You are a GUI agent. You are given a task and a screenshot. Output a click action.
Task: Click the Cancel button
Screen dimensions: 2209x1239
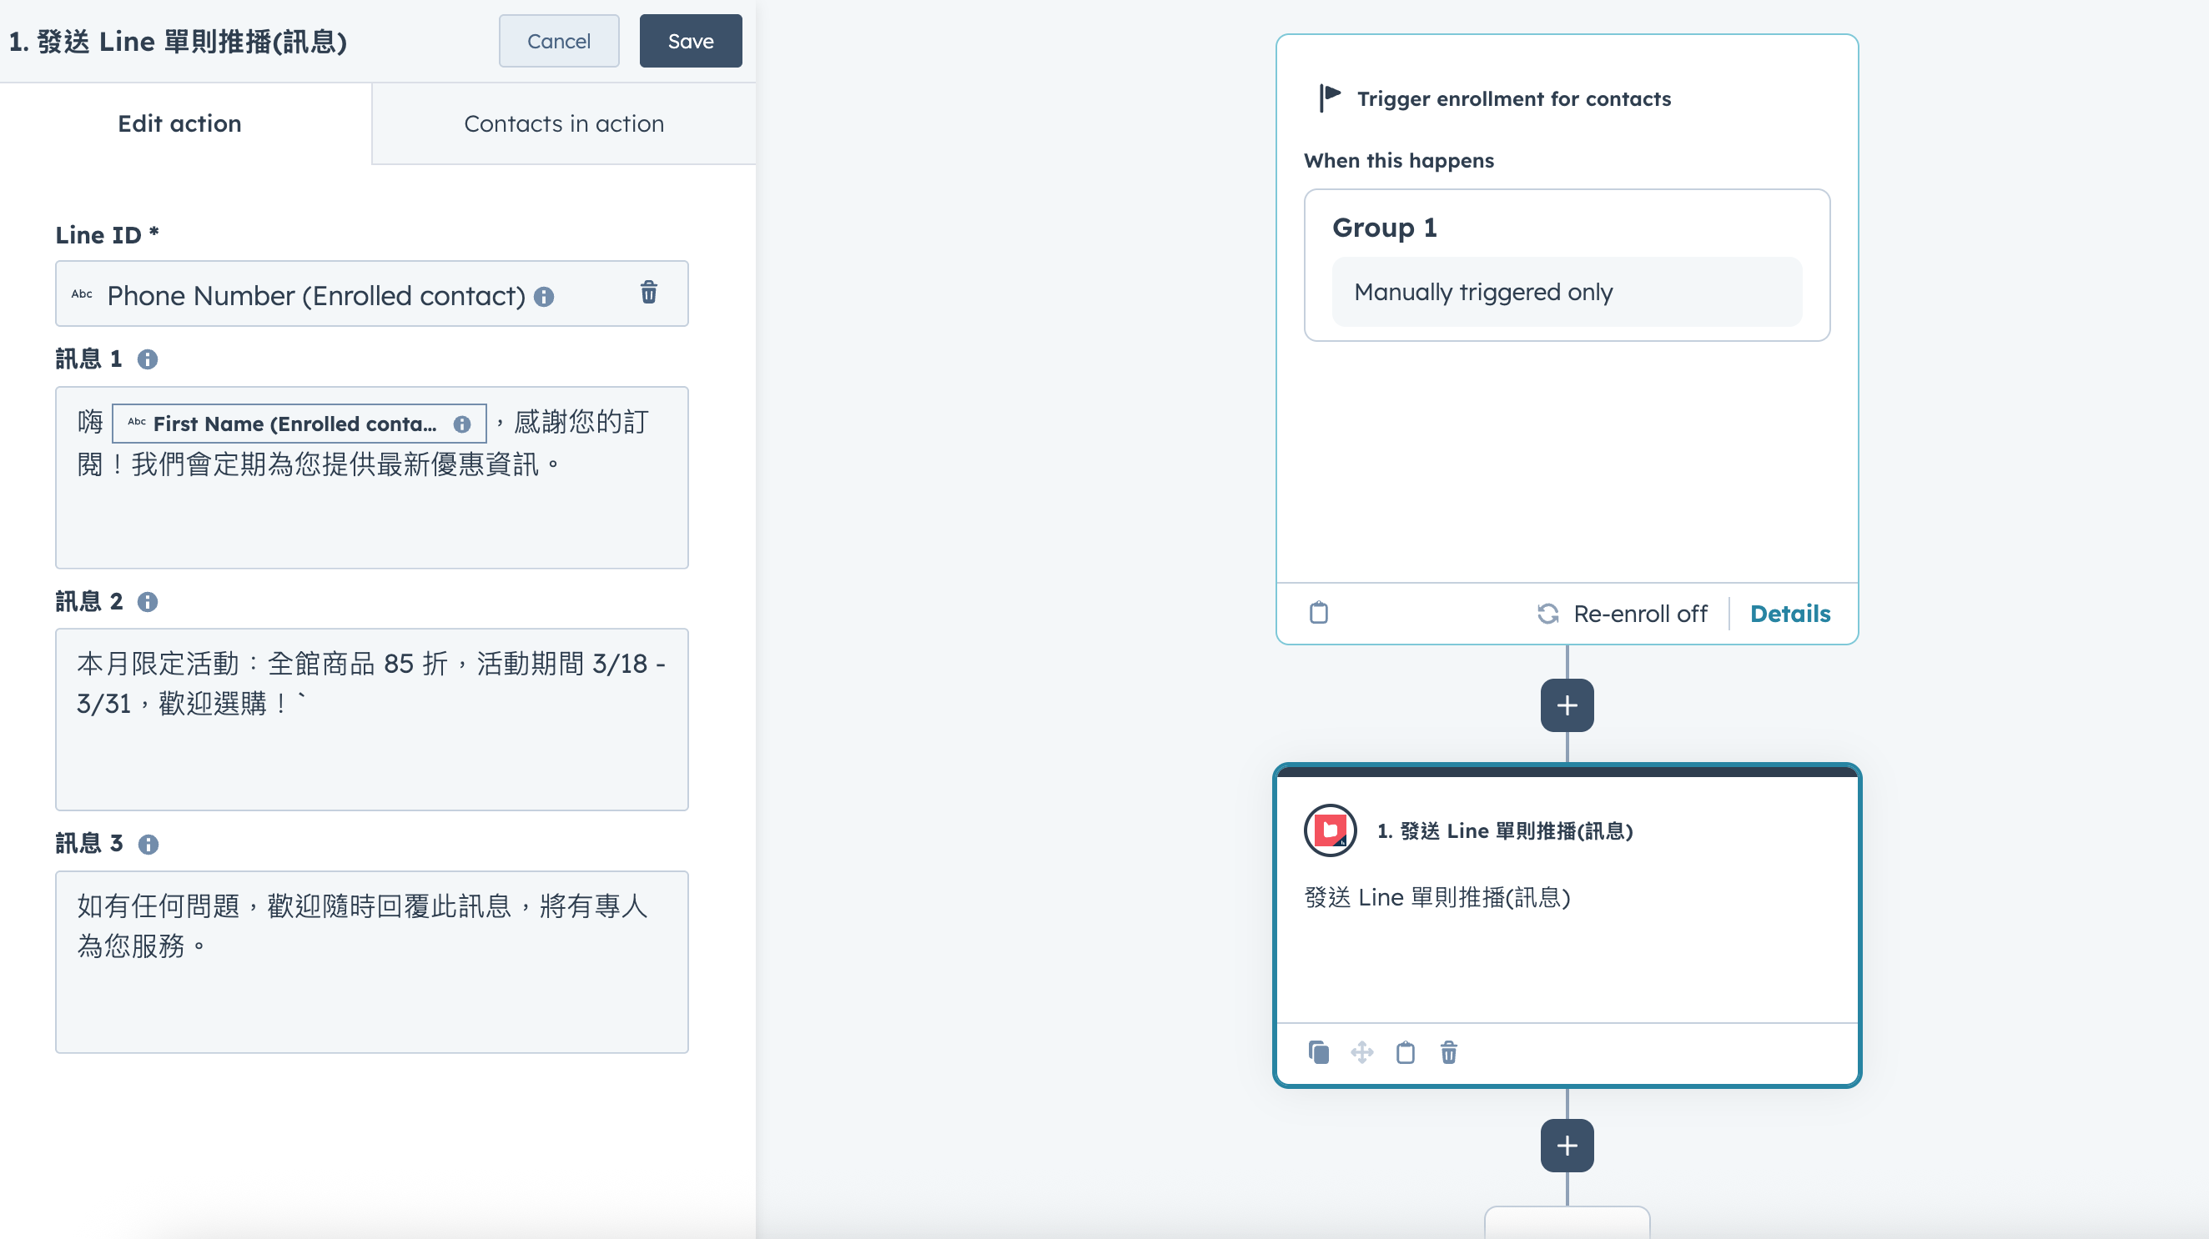tap(558, 41)
